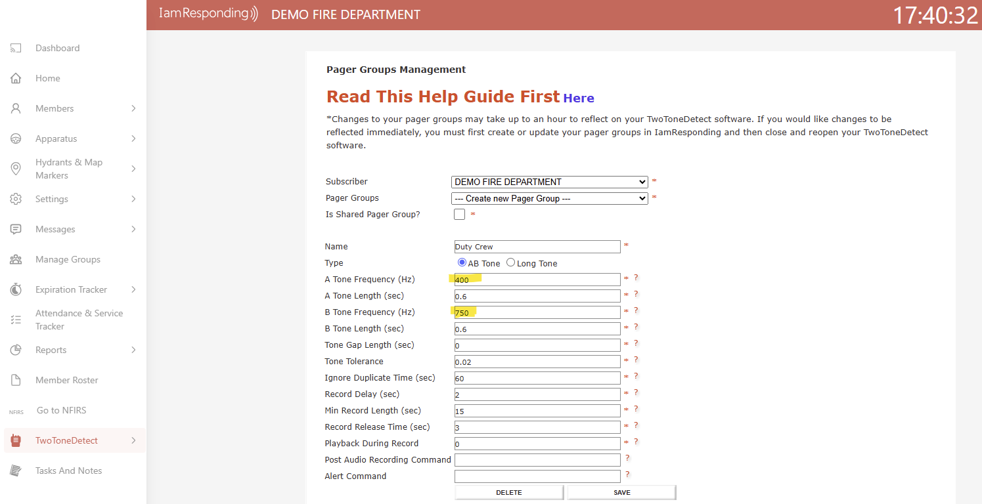This screenshot has width=982, height=504.
Task: Click the Alert Command input field
Action: point(537,476)
